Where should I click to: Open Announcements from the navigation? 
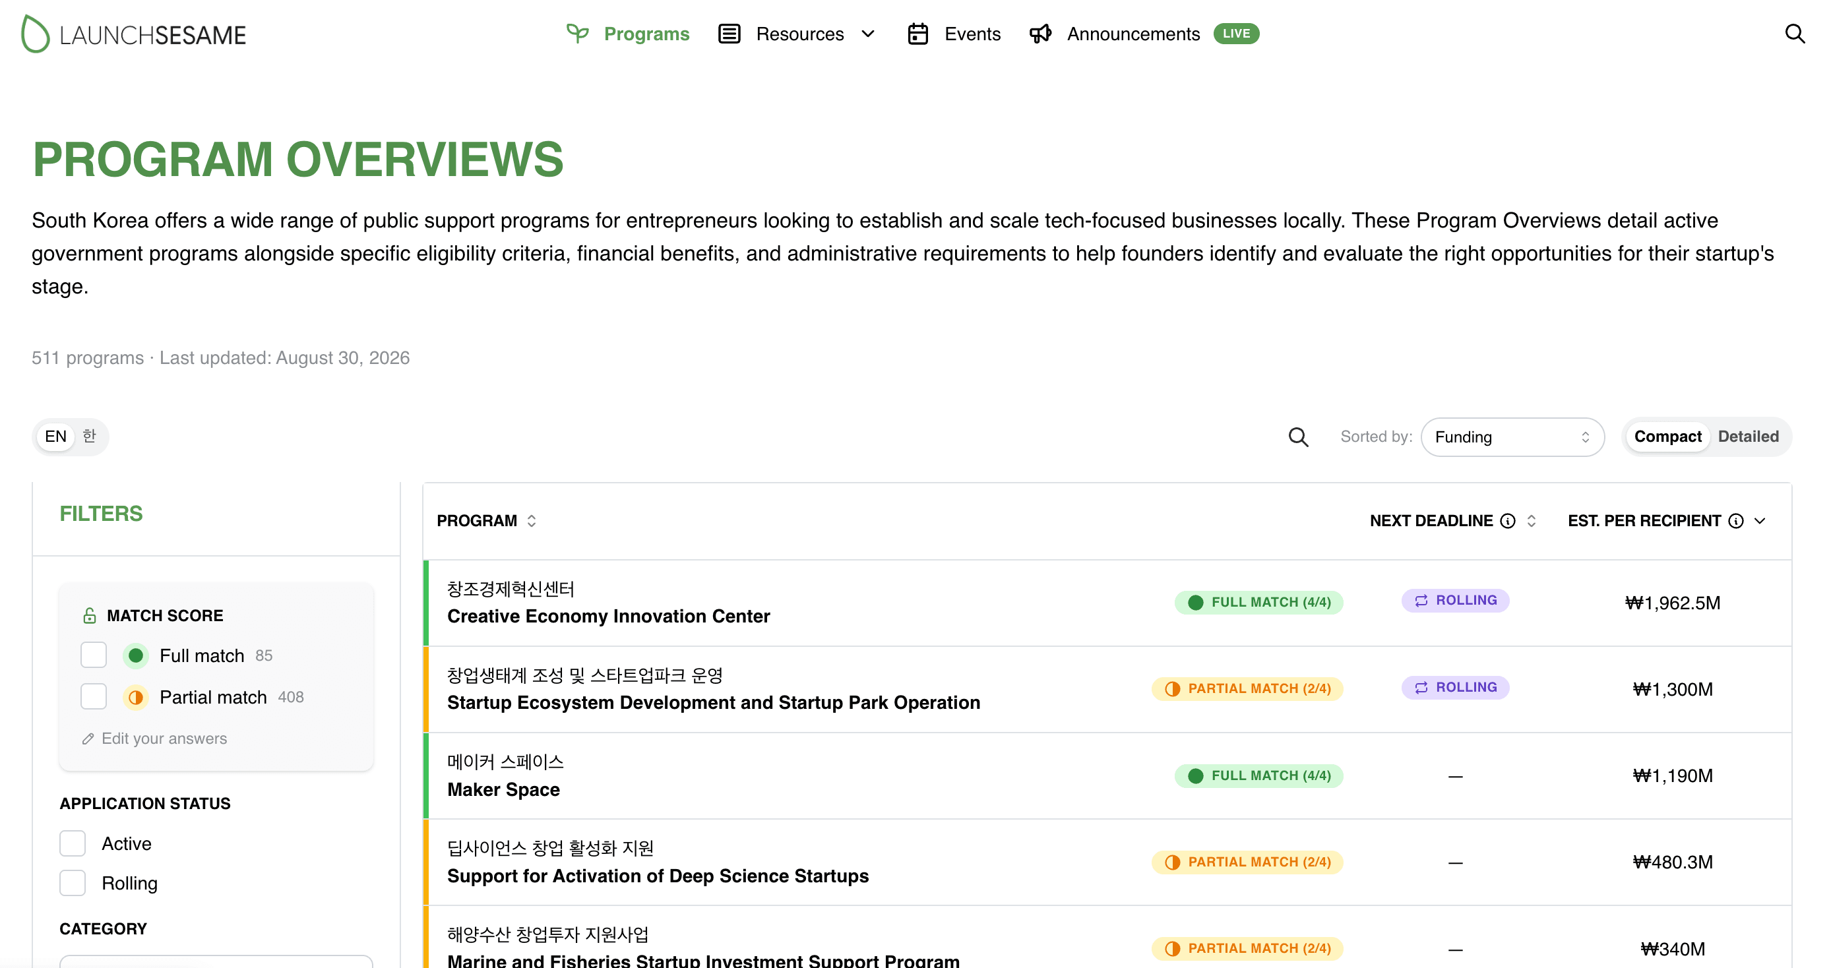coord(1114,34)
